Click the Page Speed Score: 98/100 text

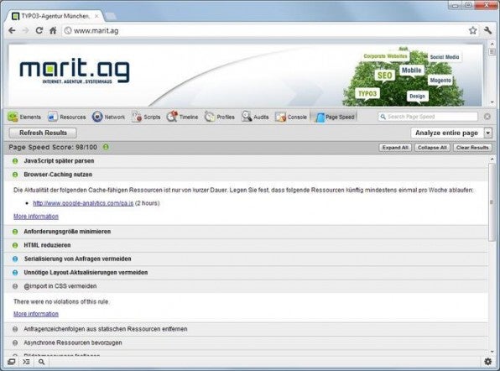point(53,147)
